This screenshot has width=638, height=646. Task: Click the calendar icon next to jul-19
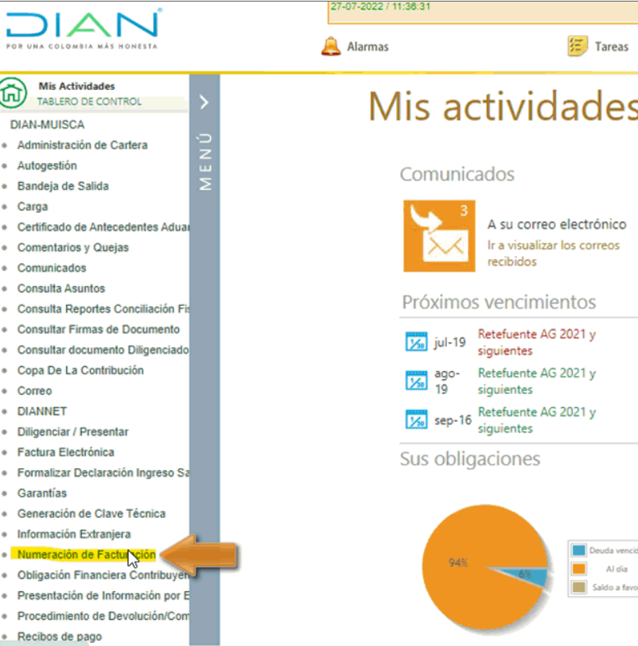[417, 342]
